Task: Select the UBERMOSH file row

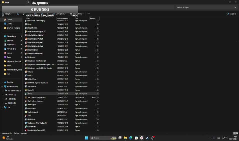Action: (62, 119)
